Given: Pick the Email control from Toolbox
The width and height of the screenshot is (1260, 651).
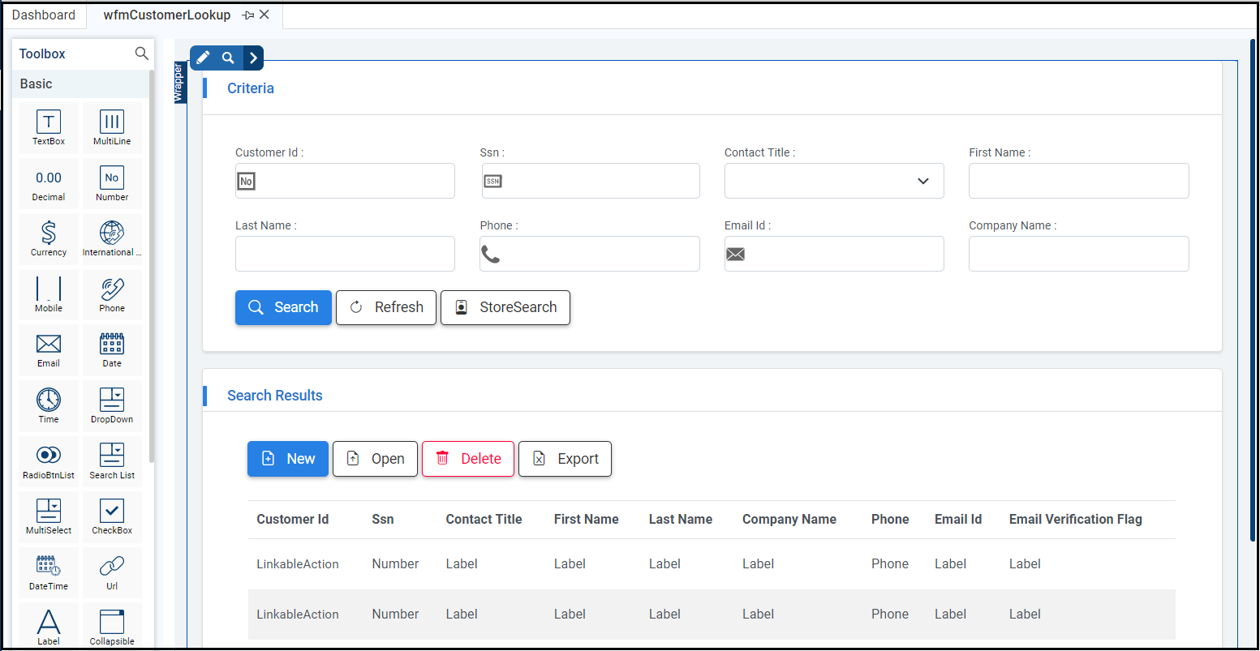Looking at the screenshot, I should [49, 349].
